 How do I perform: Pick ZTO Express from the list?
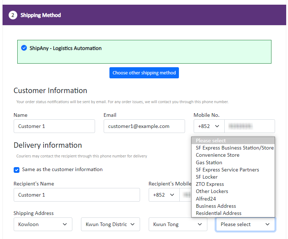pyautogui.click(x=233, y=184)
